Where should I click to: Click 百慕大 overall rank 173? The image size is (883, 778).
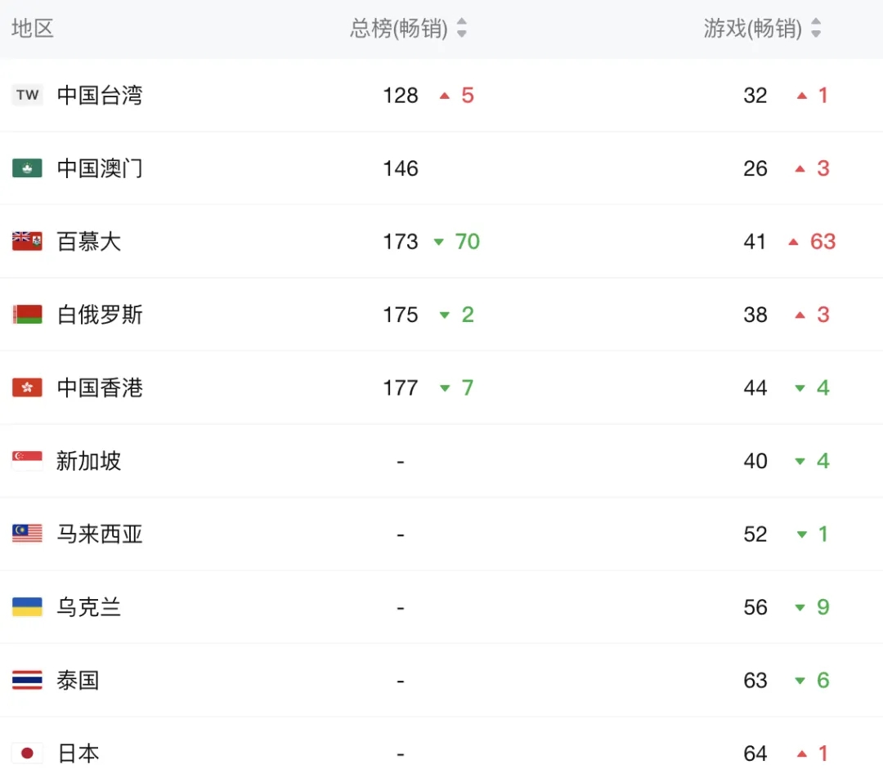coord(400,242)
